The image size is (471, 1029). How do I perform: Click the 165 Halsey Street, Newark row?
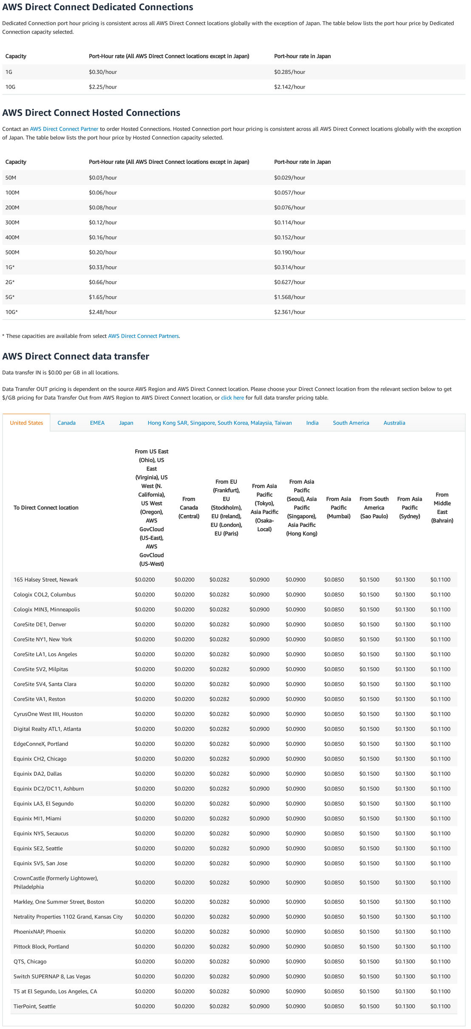(x=234, y=579)
